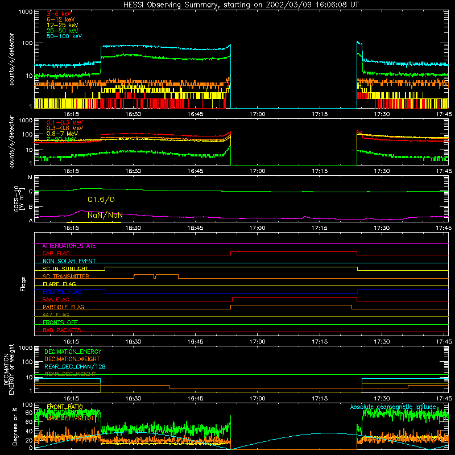Click the 'NaN/NaN' annotation in GOES panel
455x455 pixels.
pyautogui.click(x=105, y=216)
